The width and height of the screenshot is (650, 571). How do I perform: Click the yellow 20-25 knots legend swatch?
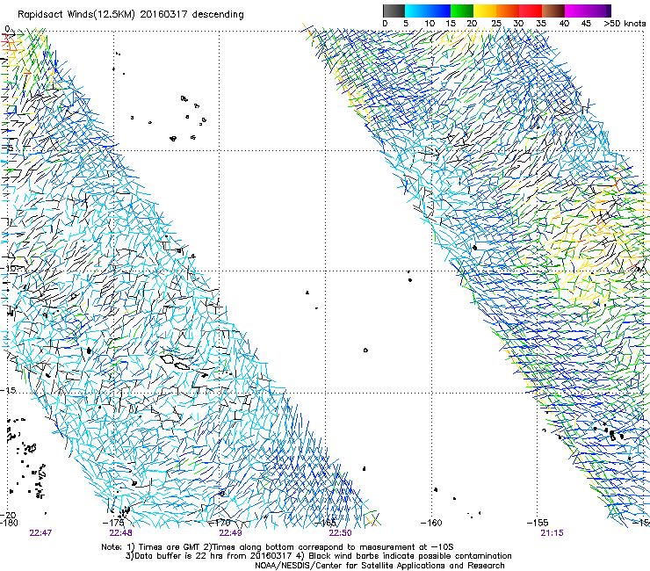coord(485,11)
